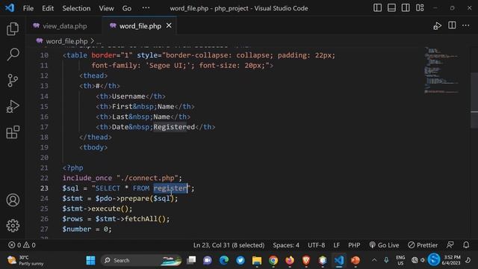
Task: Click the Username table header text
Action: pos(128,96)
